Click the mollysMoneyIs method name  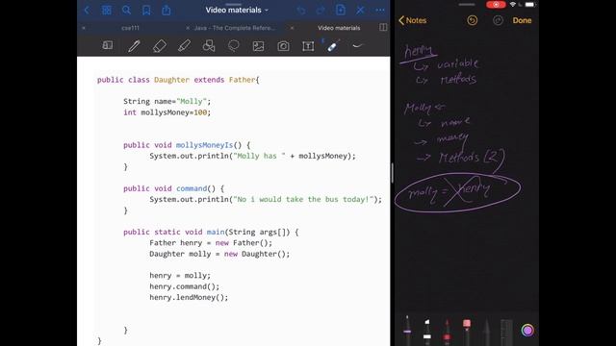pyautogui.click(x=204, y=145)
